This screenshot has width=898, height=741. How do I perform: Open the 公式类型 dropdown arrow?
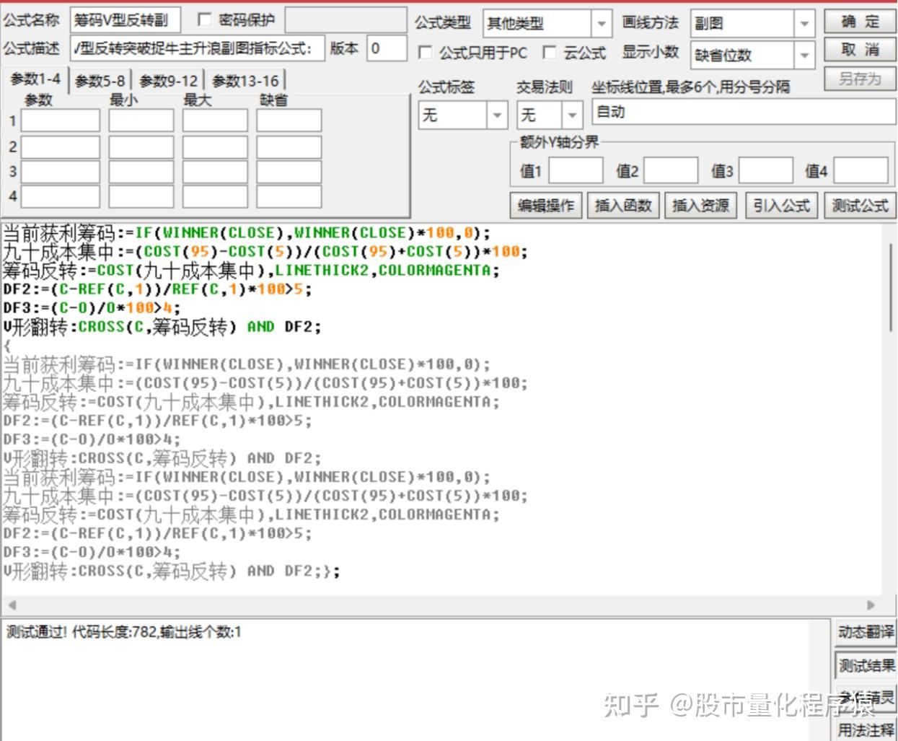click(602, 24)
